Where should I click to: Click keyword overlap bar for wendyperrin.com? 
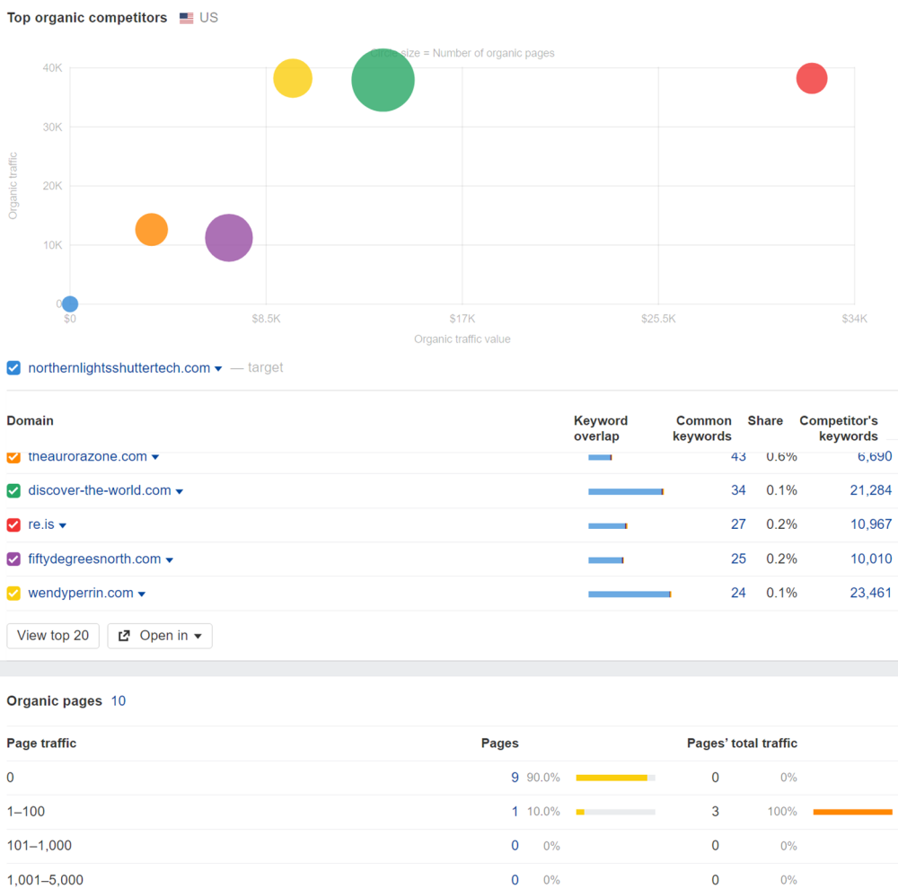(629, 594)
